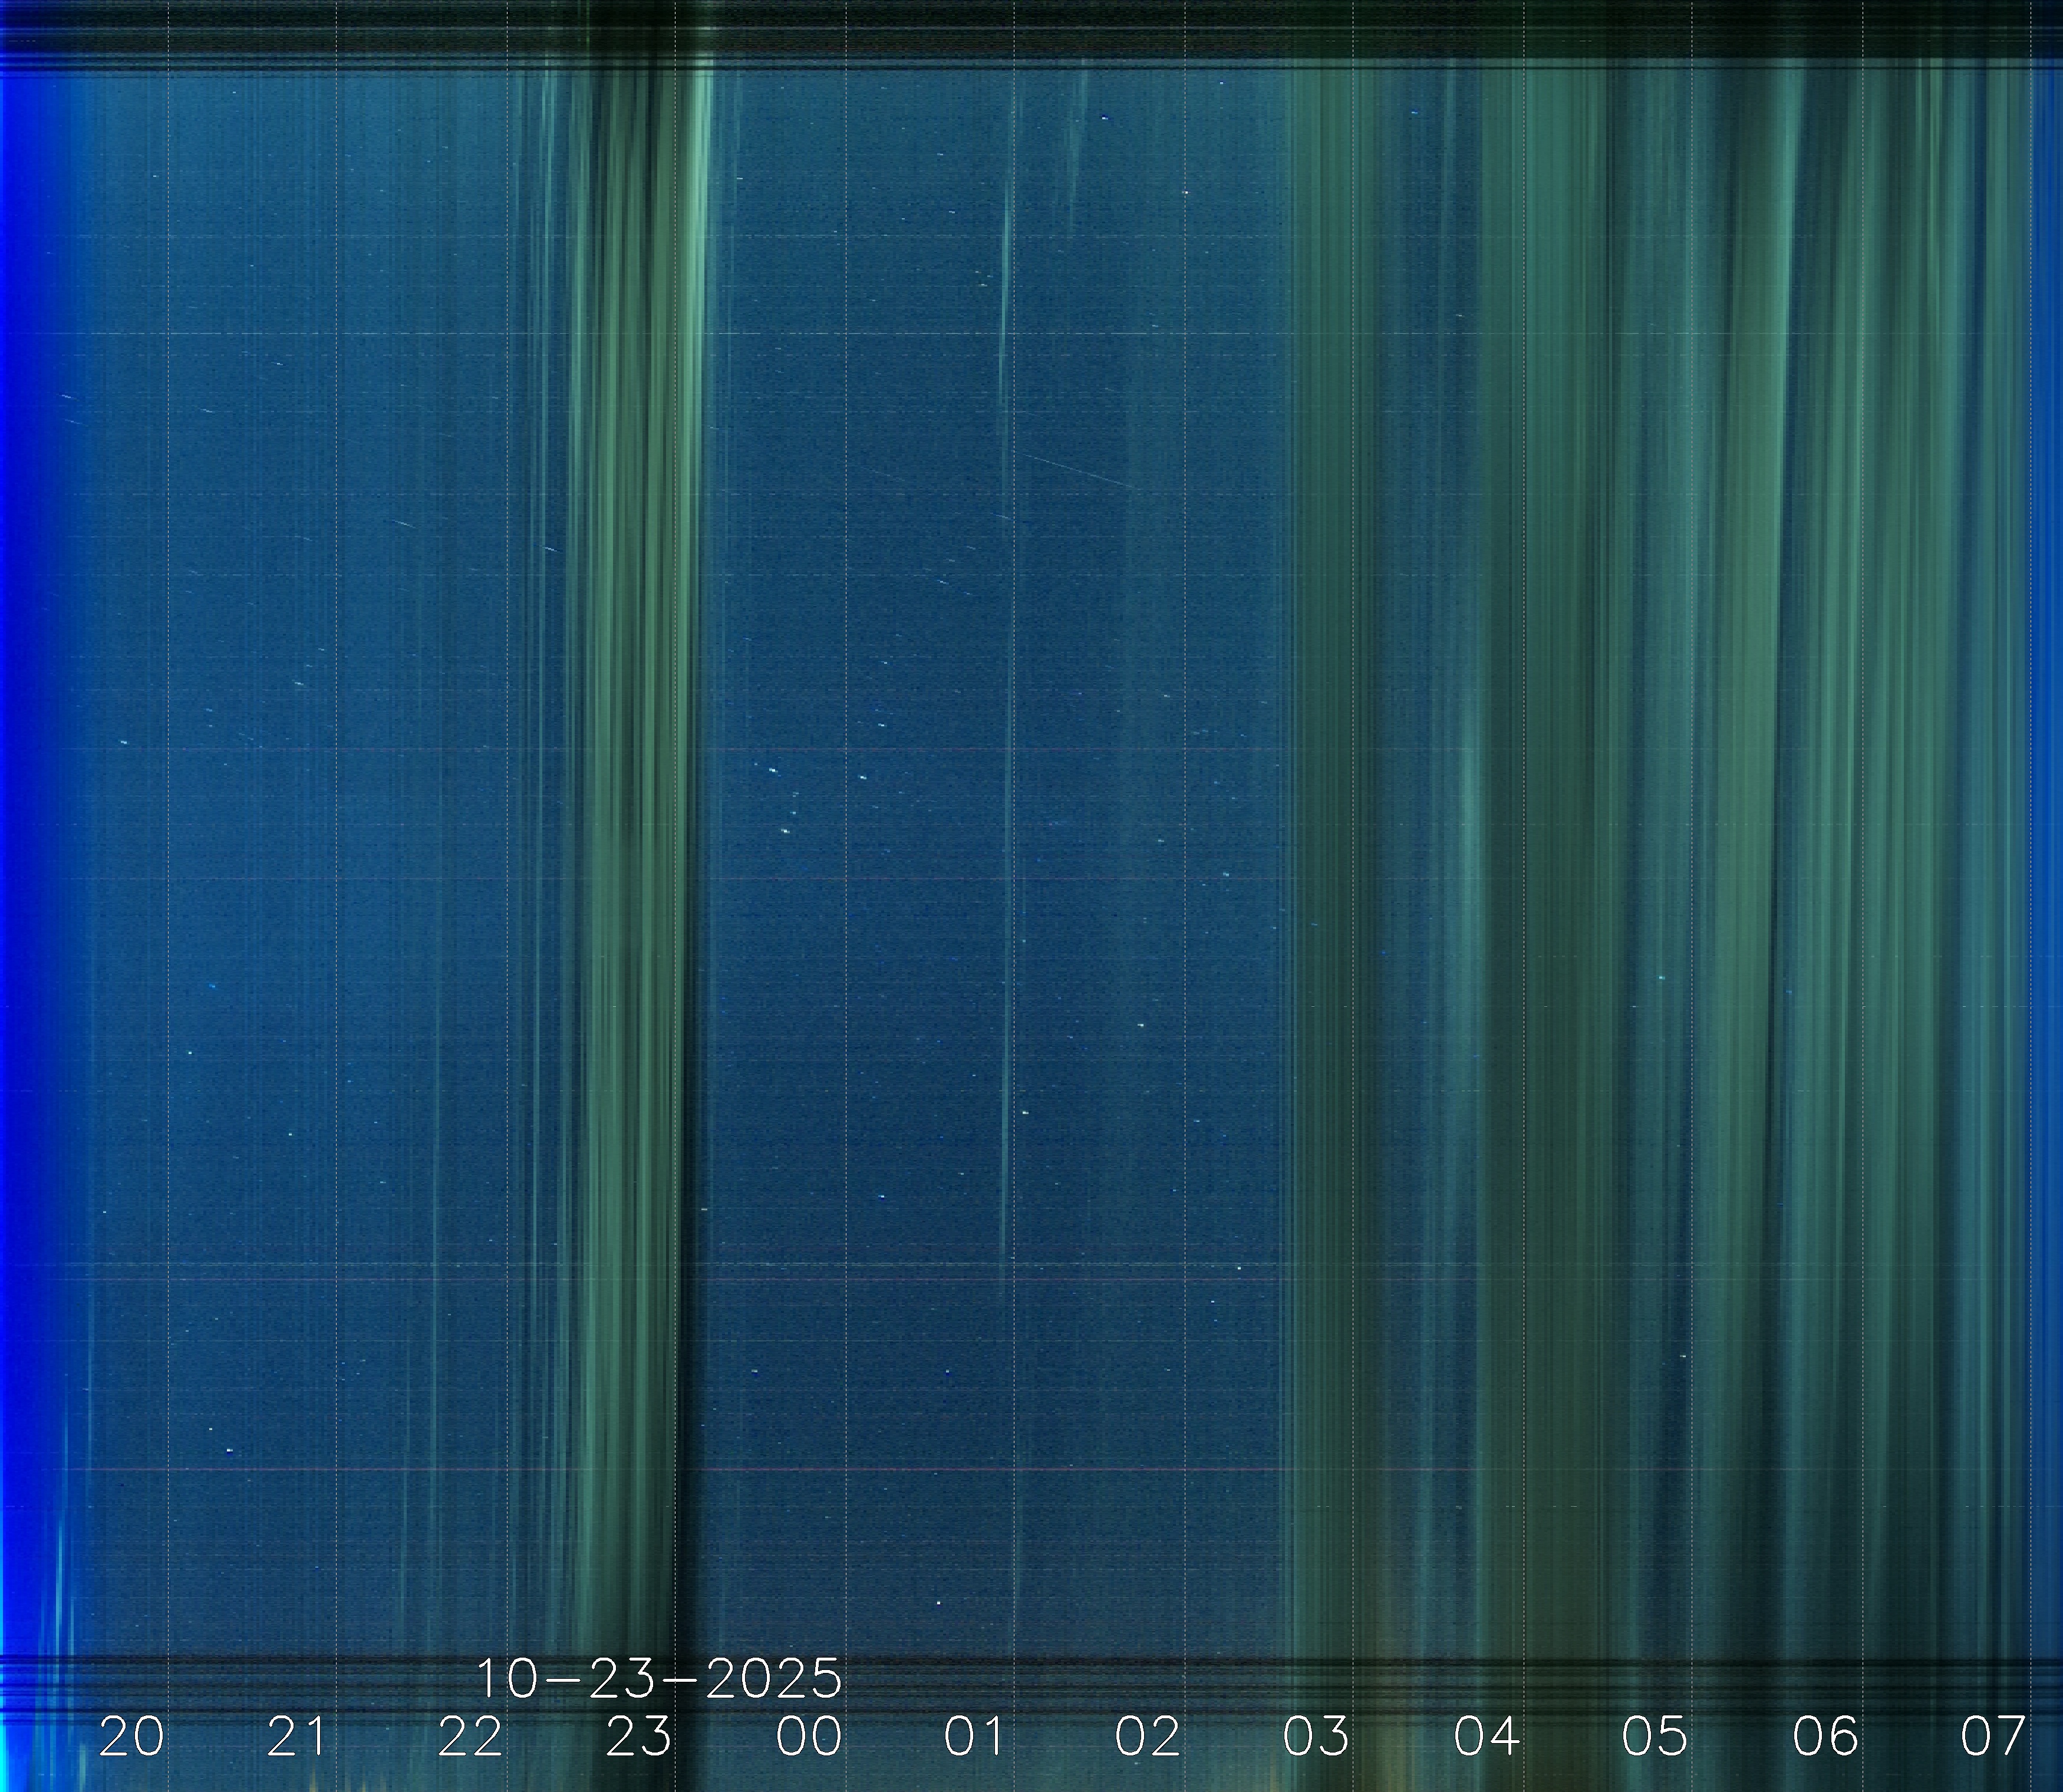The image size is (2063, 1792).
Task: Select the 22 hour marker
Action: point(470,1737)
